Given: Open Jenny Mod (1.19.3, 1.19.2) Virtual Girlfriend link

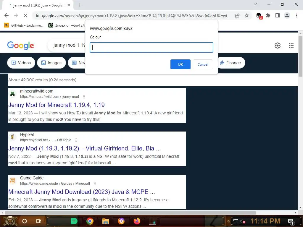Looking at the screenshot, I should coord(84,148).
